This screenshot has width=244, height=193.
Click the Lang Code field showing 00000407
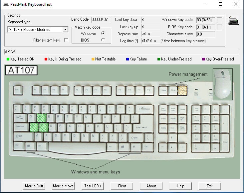(x=101, y=20)
